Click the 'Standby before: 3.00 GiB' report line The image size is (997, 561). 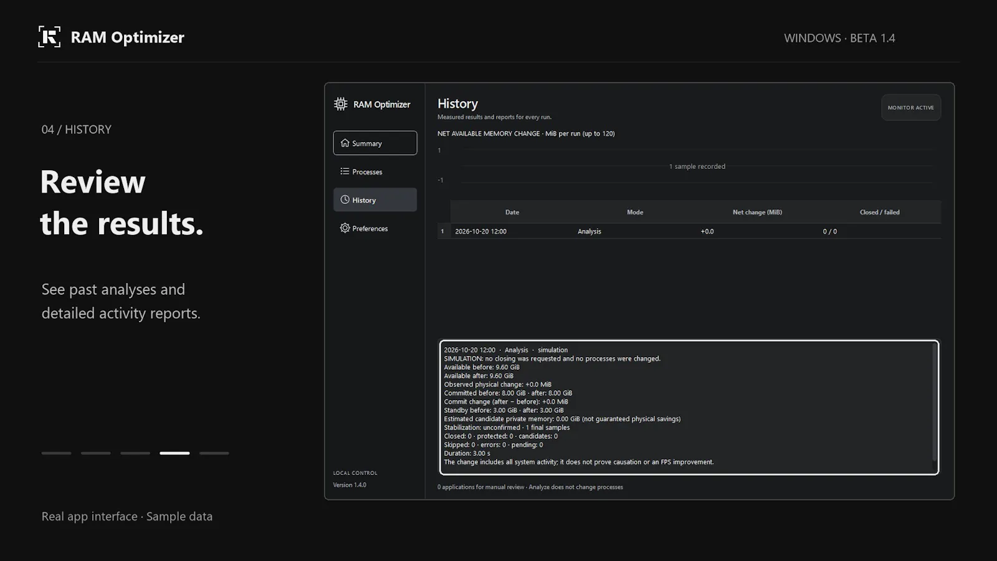[503, 410]
